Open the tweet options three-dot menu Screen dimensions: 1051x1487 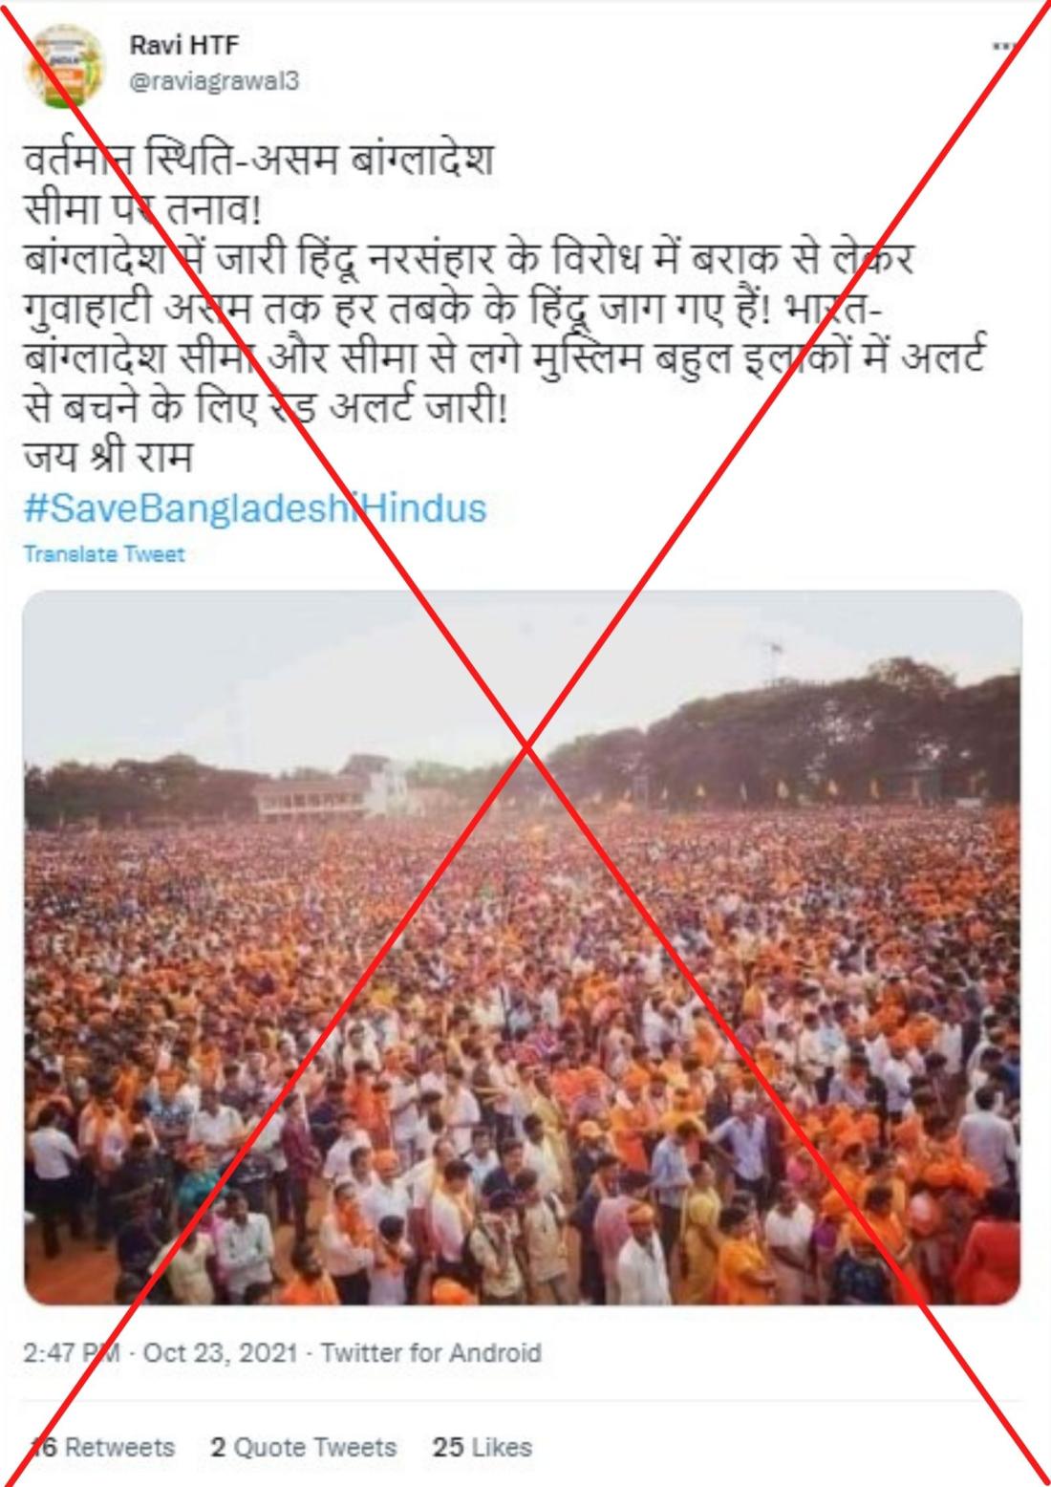tap(1001, 46)
